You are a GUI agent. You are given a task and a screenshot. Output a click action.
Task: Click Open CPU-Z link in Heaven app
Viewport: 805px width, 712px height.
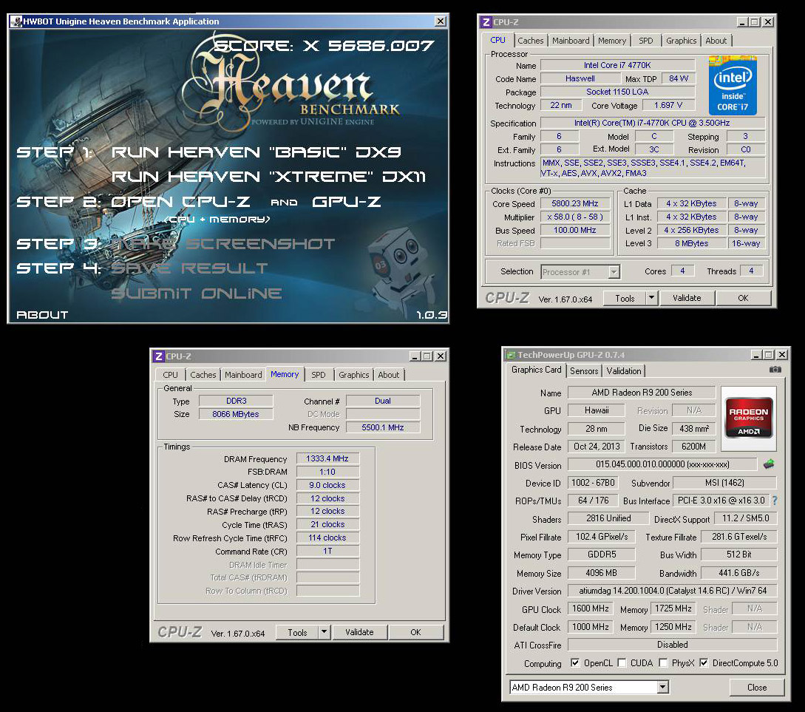pyautogui.click(x=180, y=202)
